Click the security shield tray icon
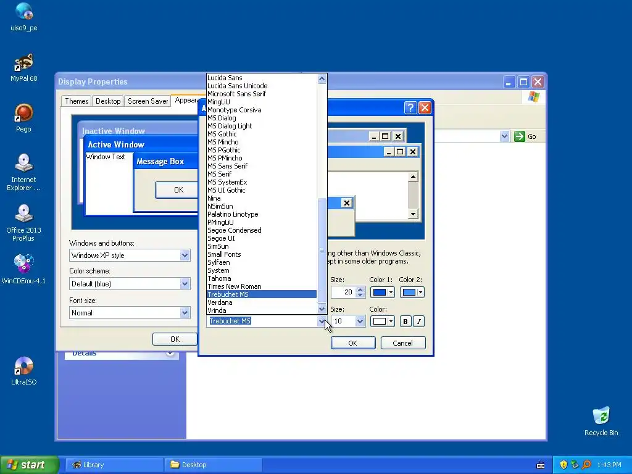 pos(563,465)
